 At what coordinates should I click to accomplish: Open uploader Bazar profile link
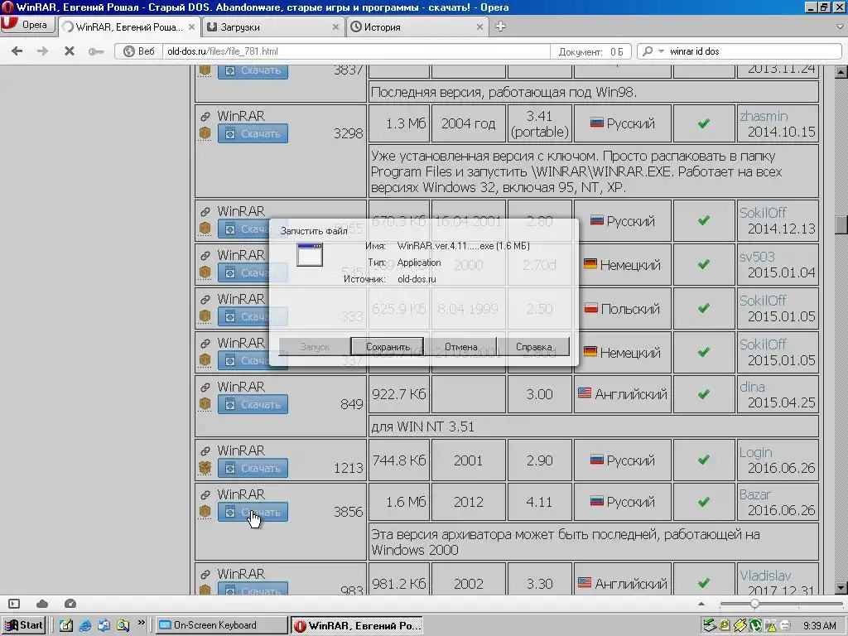(x=755, y=494)
